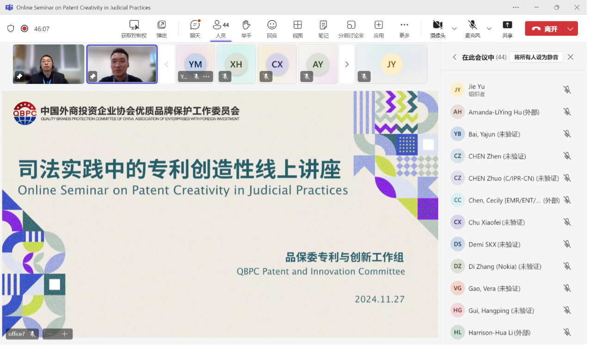Select participant name Chu Xiaofei (未验证)
Viewport: 589px width, 346px height.
pyautogui.click(x=497, y=222)
